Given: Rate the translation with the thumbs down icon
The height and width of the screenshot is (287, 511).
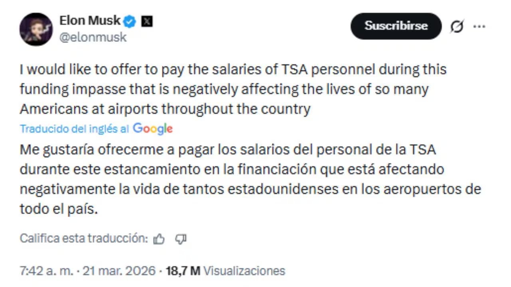Looking at the screenshot, I should point(181,238).
